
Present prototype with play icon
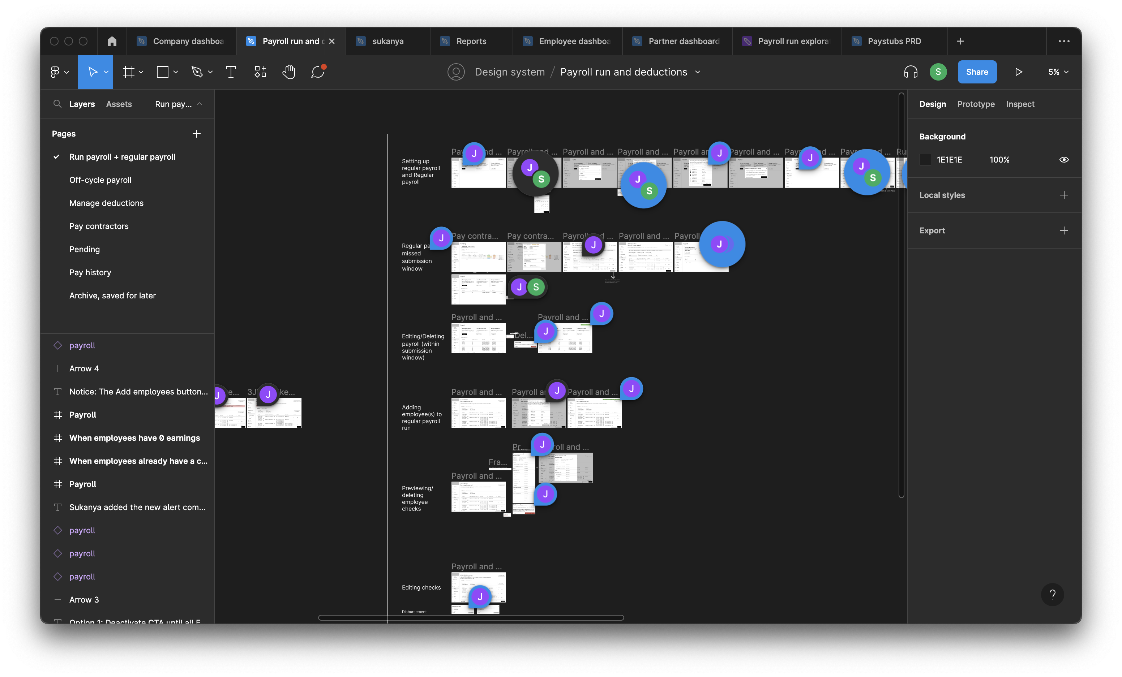click(1019, 72)
